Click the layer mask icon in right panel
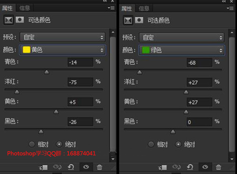The height and width of the screenshot is (174, 237). click(139, 20)
